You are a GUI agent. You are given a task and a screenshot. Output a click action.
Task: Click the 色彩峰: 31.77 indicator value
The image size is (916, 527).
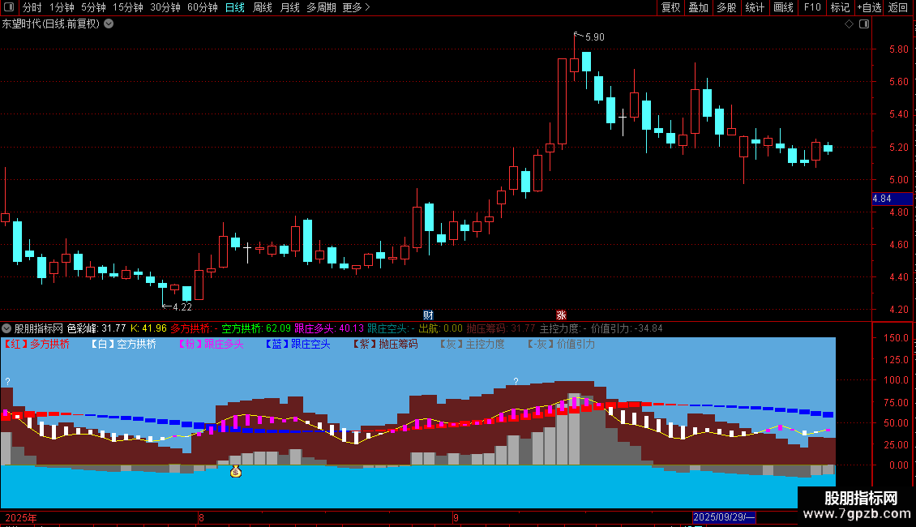(96, 328)
